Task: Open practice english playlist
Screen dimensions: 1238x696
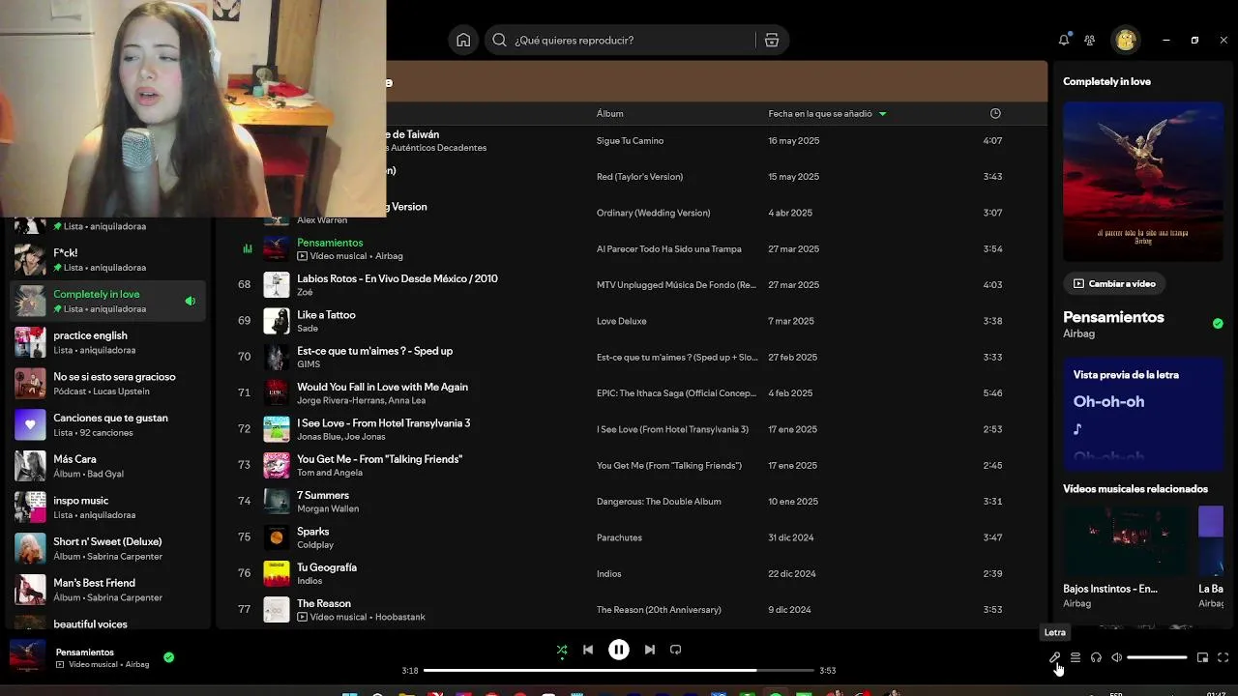Action: (107, 342)
